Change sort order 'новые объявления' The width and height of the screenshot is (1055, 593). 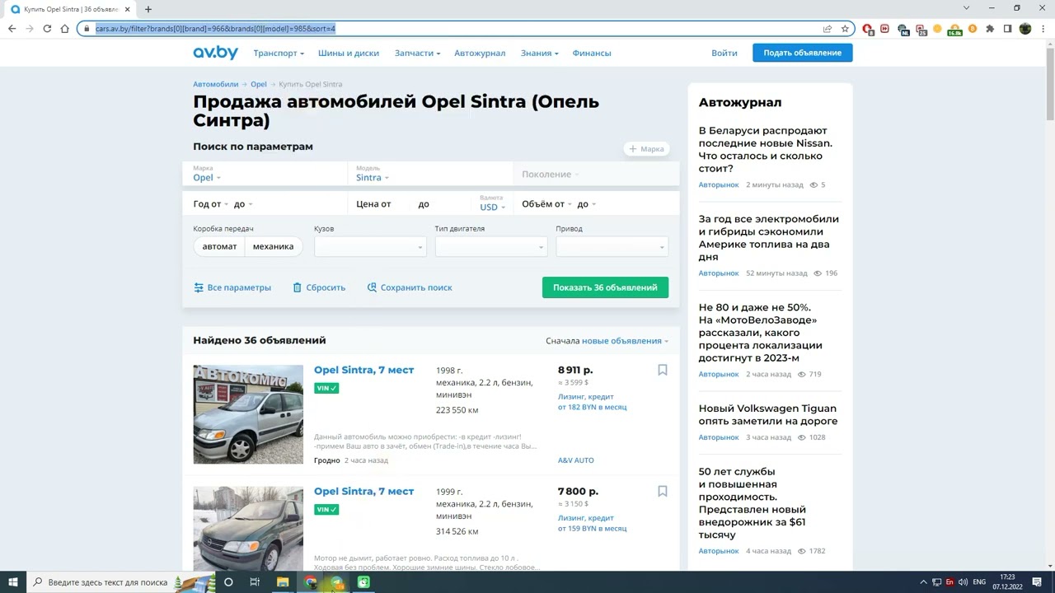625,341
